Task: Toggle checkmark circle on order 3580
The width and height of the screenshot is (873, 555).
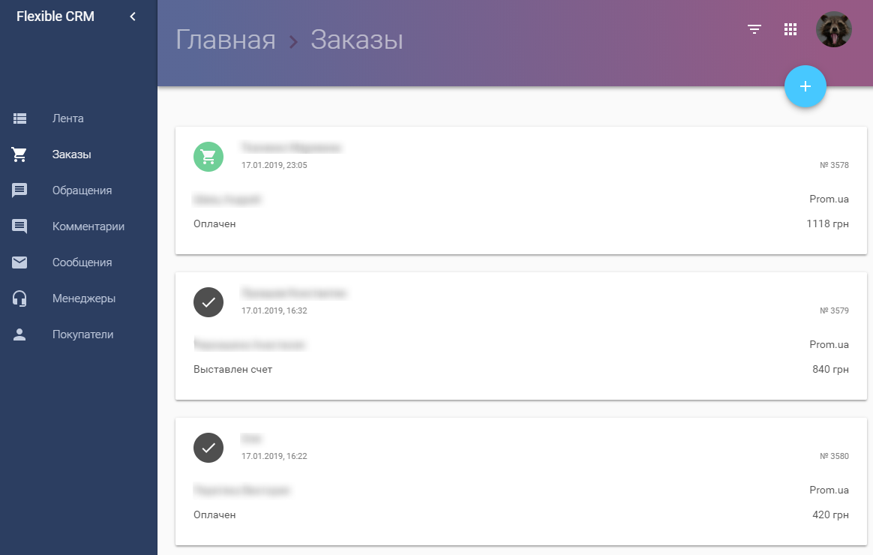Action: pyautogui.click(x=208, y=448)
